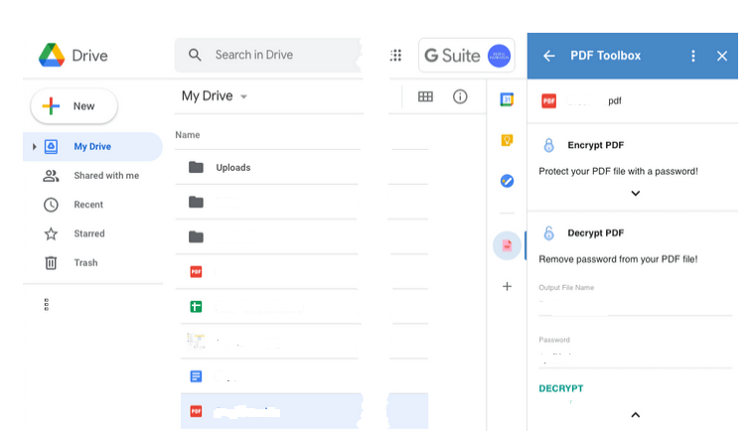Expand the My Drive tree arrow
The image size is (752, 431).
(34, 147)
